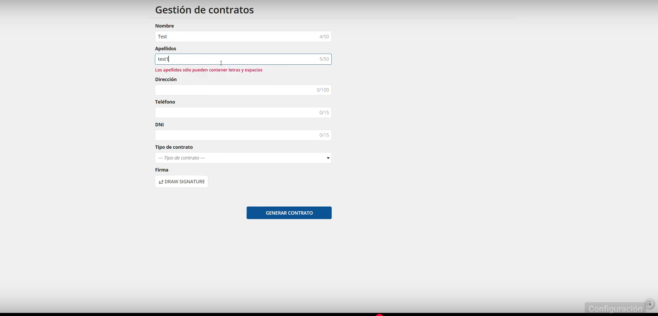Click the Draw Signature button
This screenshot has height=316, width=658.
coord(182,182)
